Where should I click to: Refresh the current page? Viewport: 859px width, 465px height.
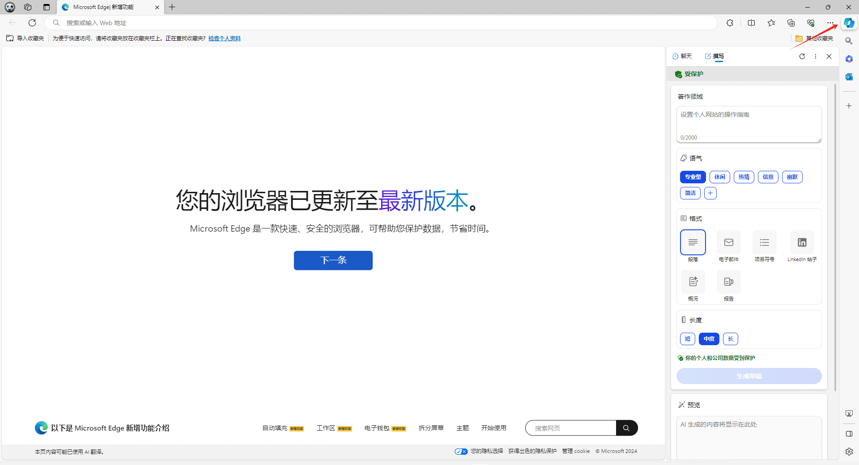(32, 23)
